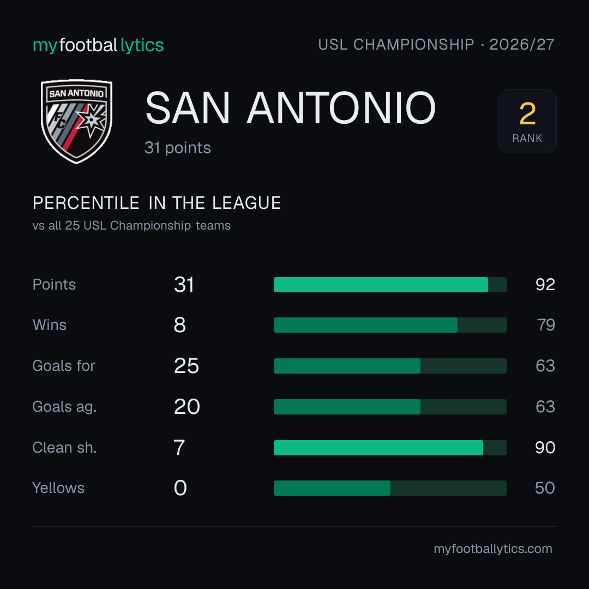Image resolution: width=589 pixels, height=589 pixels.
Task: Open the myfootballytics brand logo
Action: (x=98, y=45)
